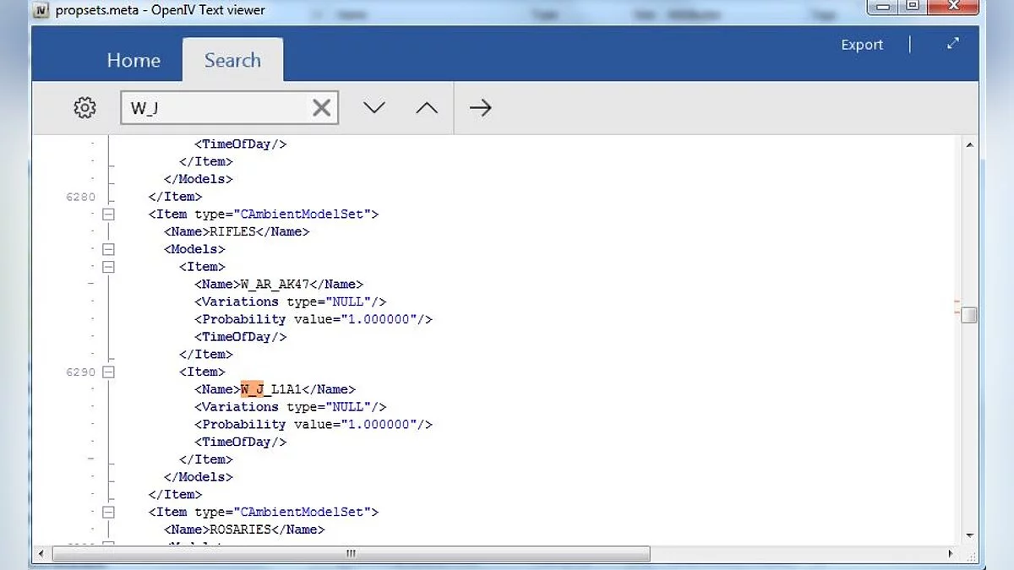Collapse the Item containing W_J_L1A1
The height and width of the screenshot is (570, 1014).
pyautogui.click(x=108, y=372)
